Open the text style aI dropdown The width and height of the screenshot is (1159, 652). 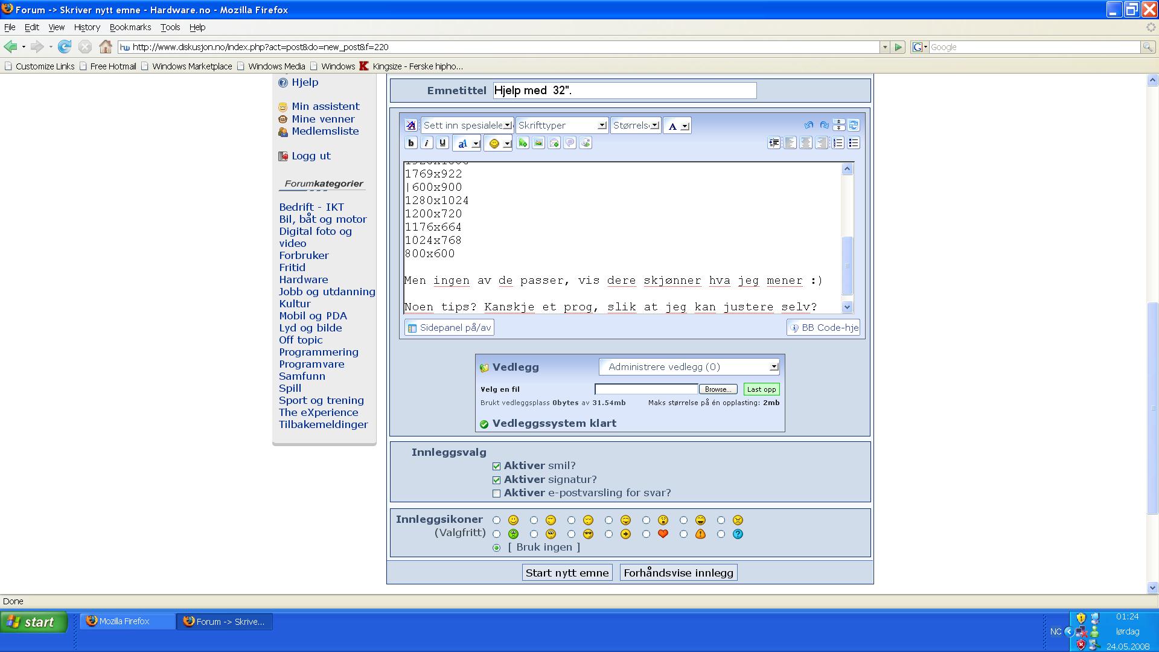(x=467, y=143)
